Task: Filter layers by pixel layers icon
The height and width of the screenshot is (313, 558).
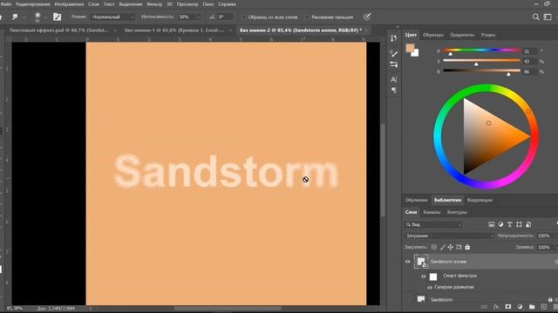Action: tap(492, 224)
